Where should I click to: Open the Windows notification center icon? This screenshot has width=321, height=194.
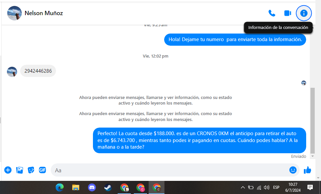pos(310,187)
